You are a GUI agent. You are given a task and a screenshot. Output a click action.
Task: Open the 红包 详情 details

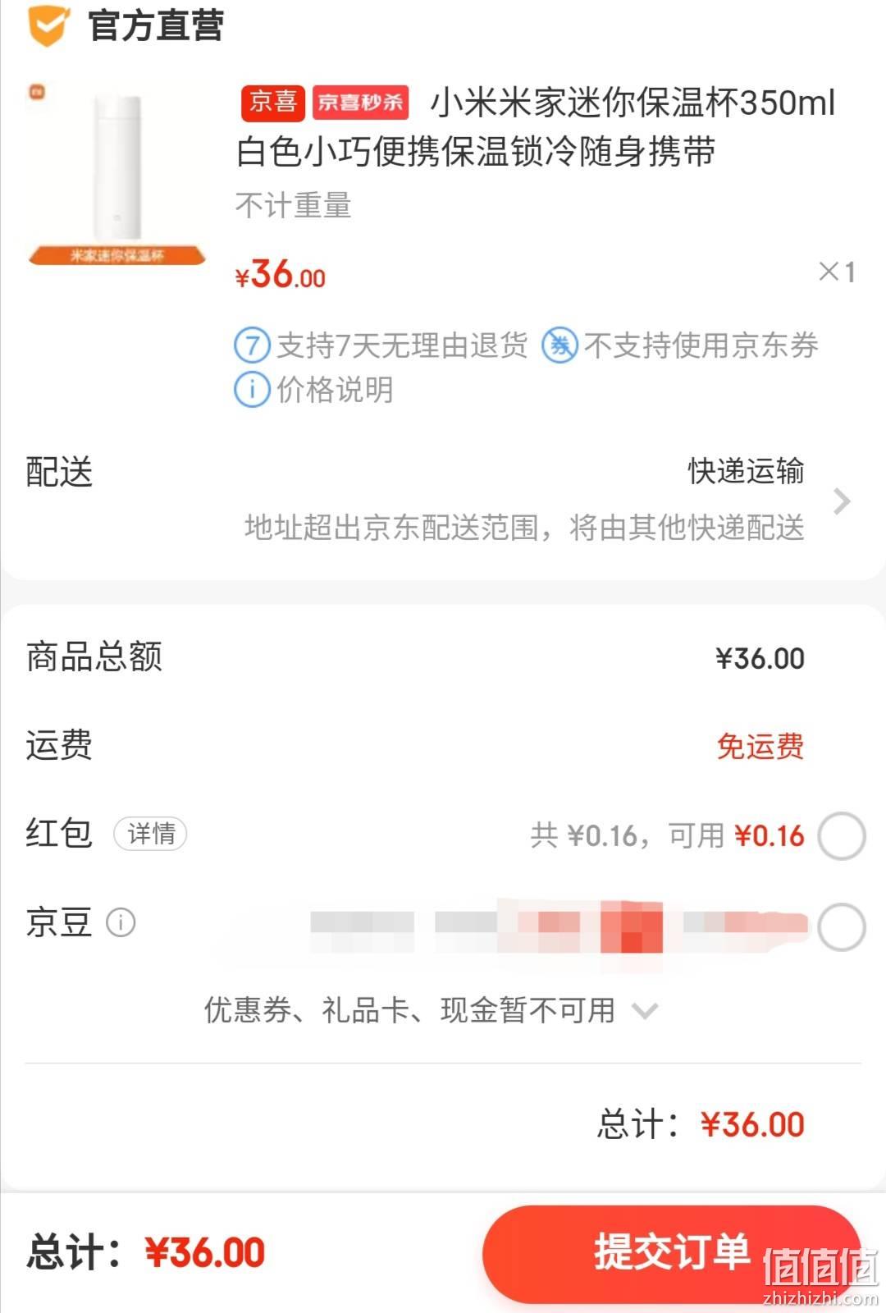pos(151,834)
